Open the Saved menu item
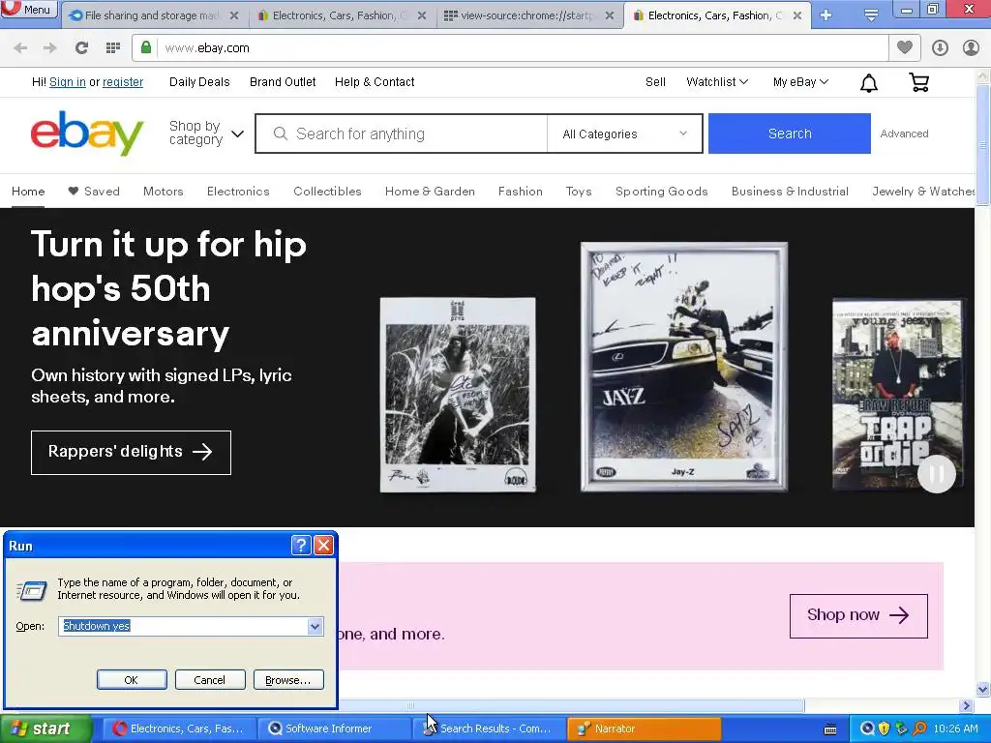Screen dimensions: 991x743 pos(94,192)
